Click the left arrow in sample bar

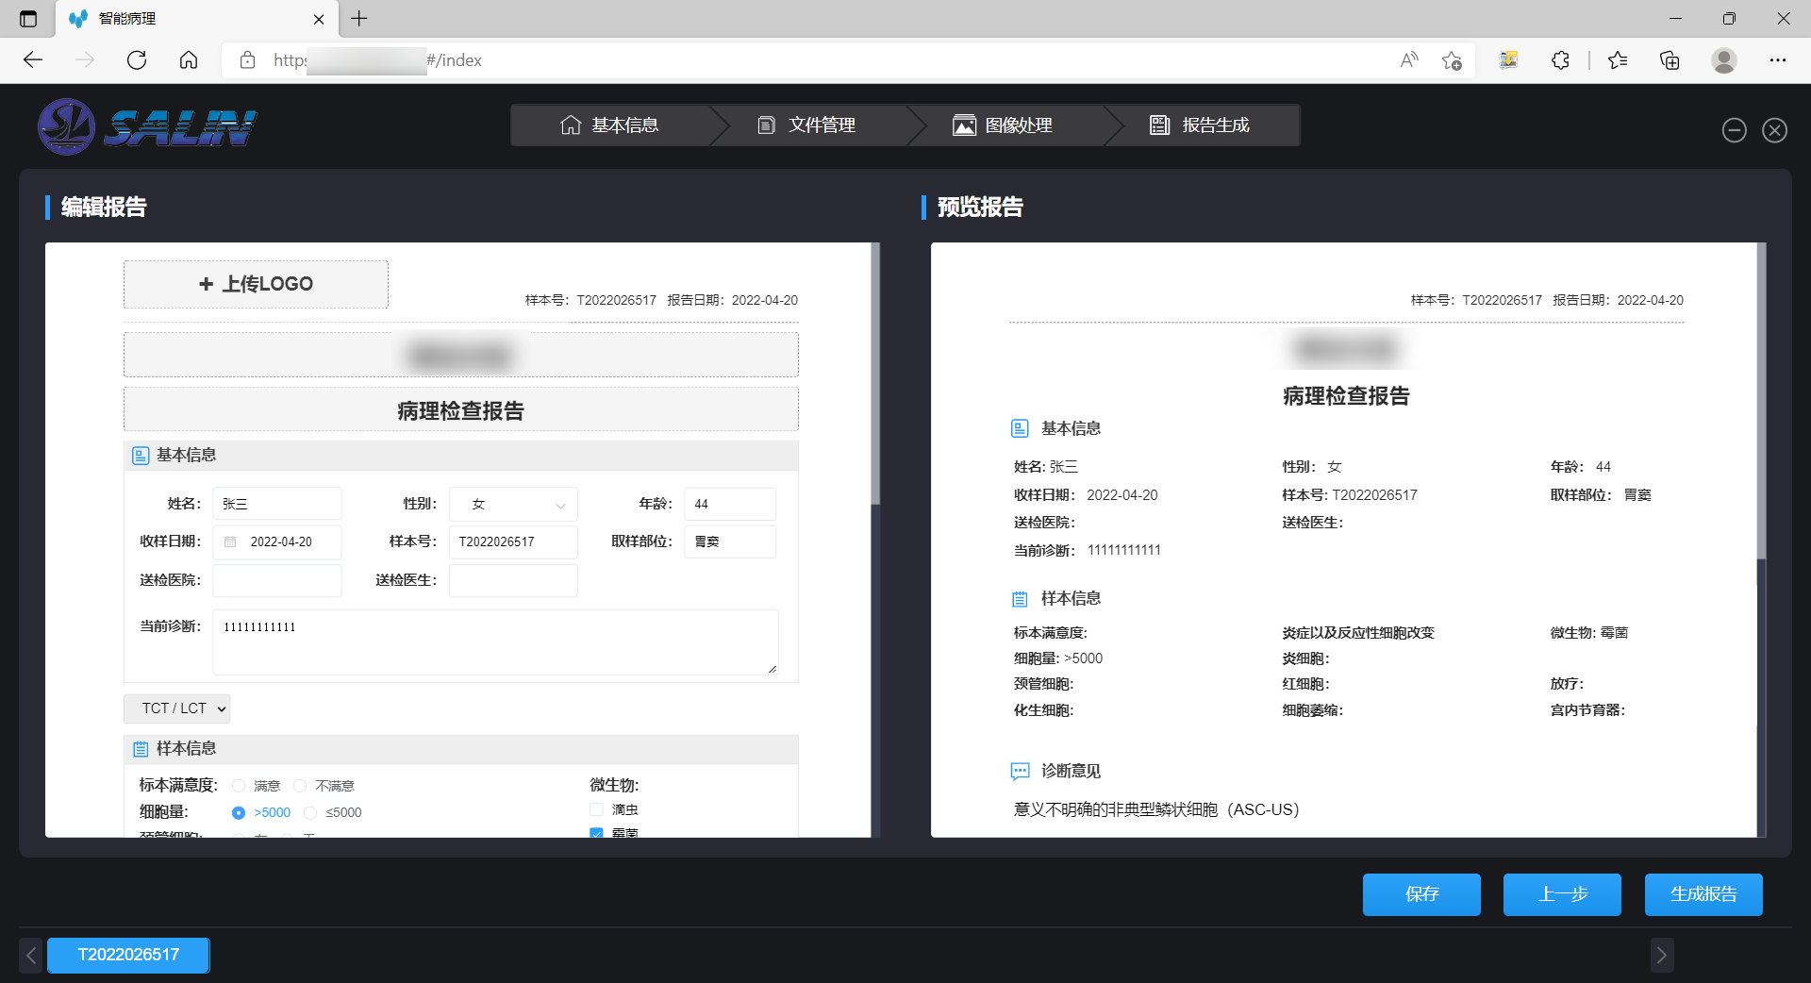[31, 956]
